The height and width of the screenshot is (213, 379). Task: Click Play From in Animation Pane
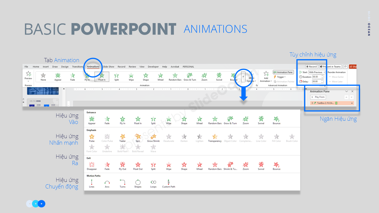tap(318, 97)
